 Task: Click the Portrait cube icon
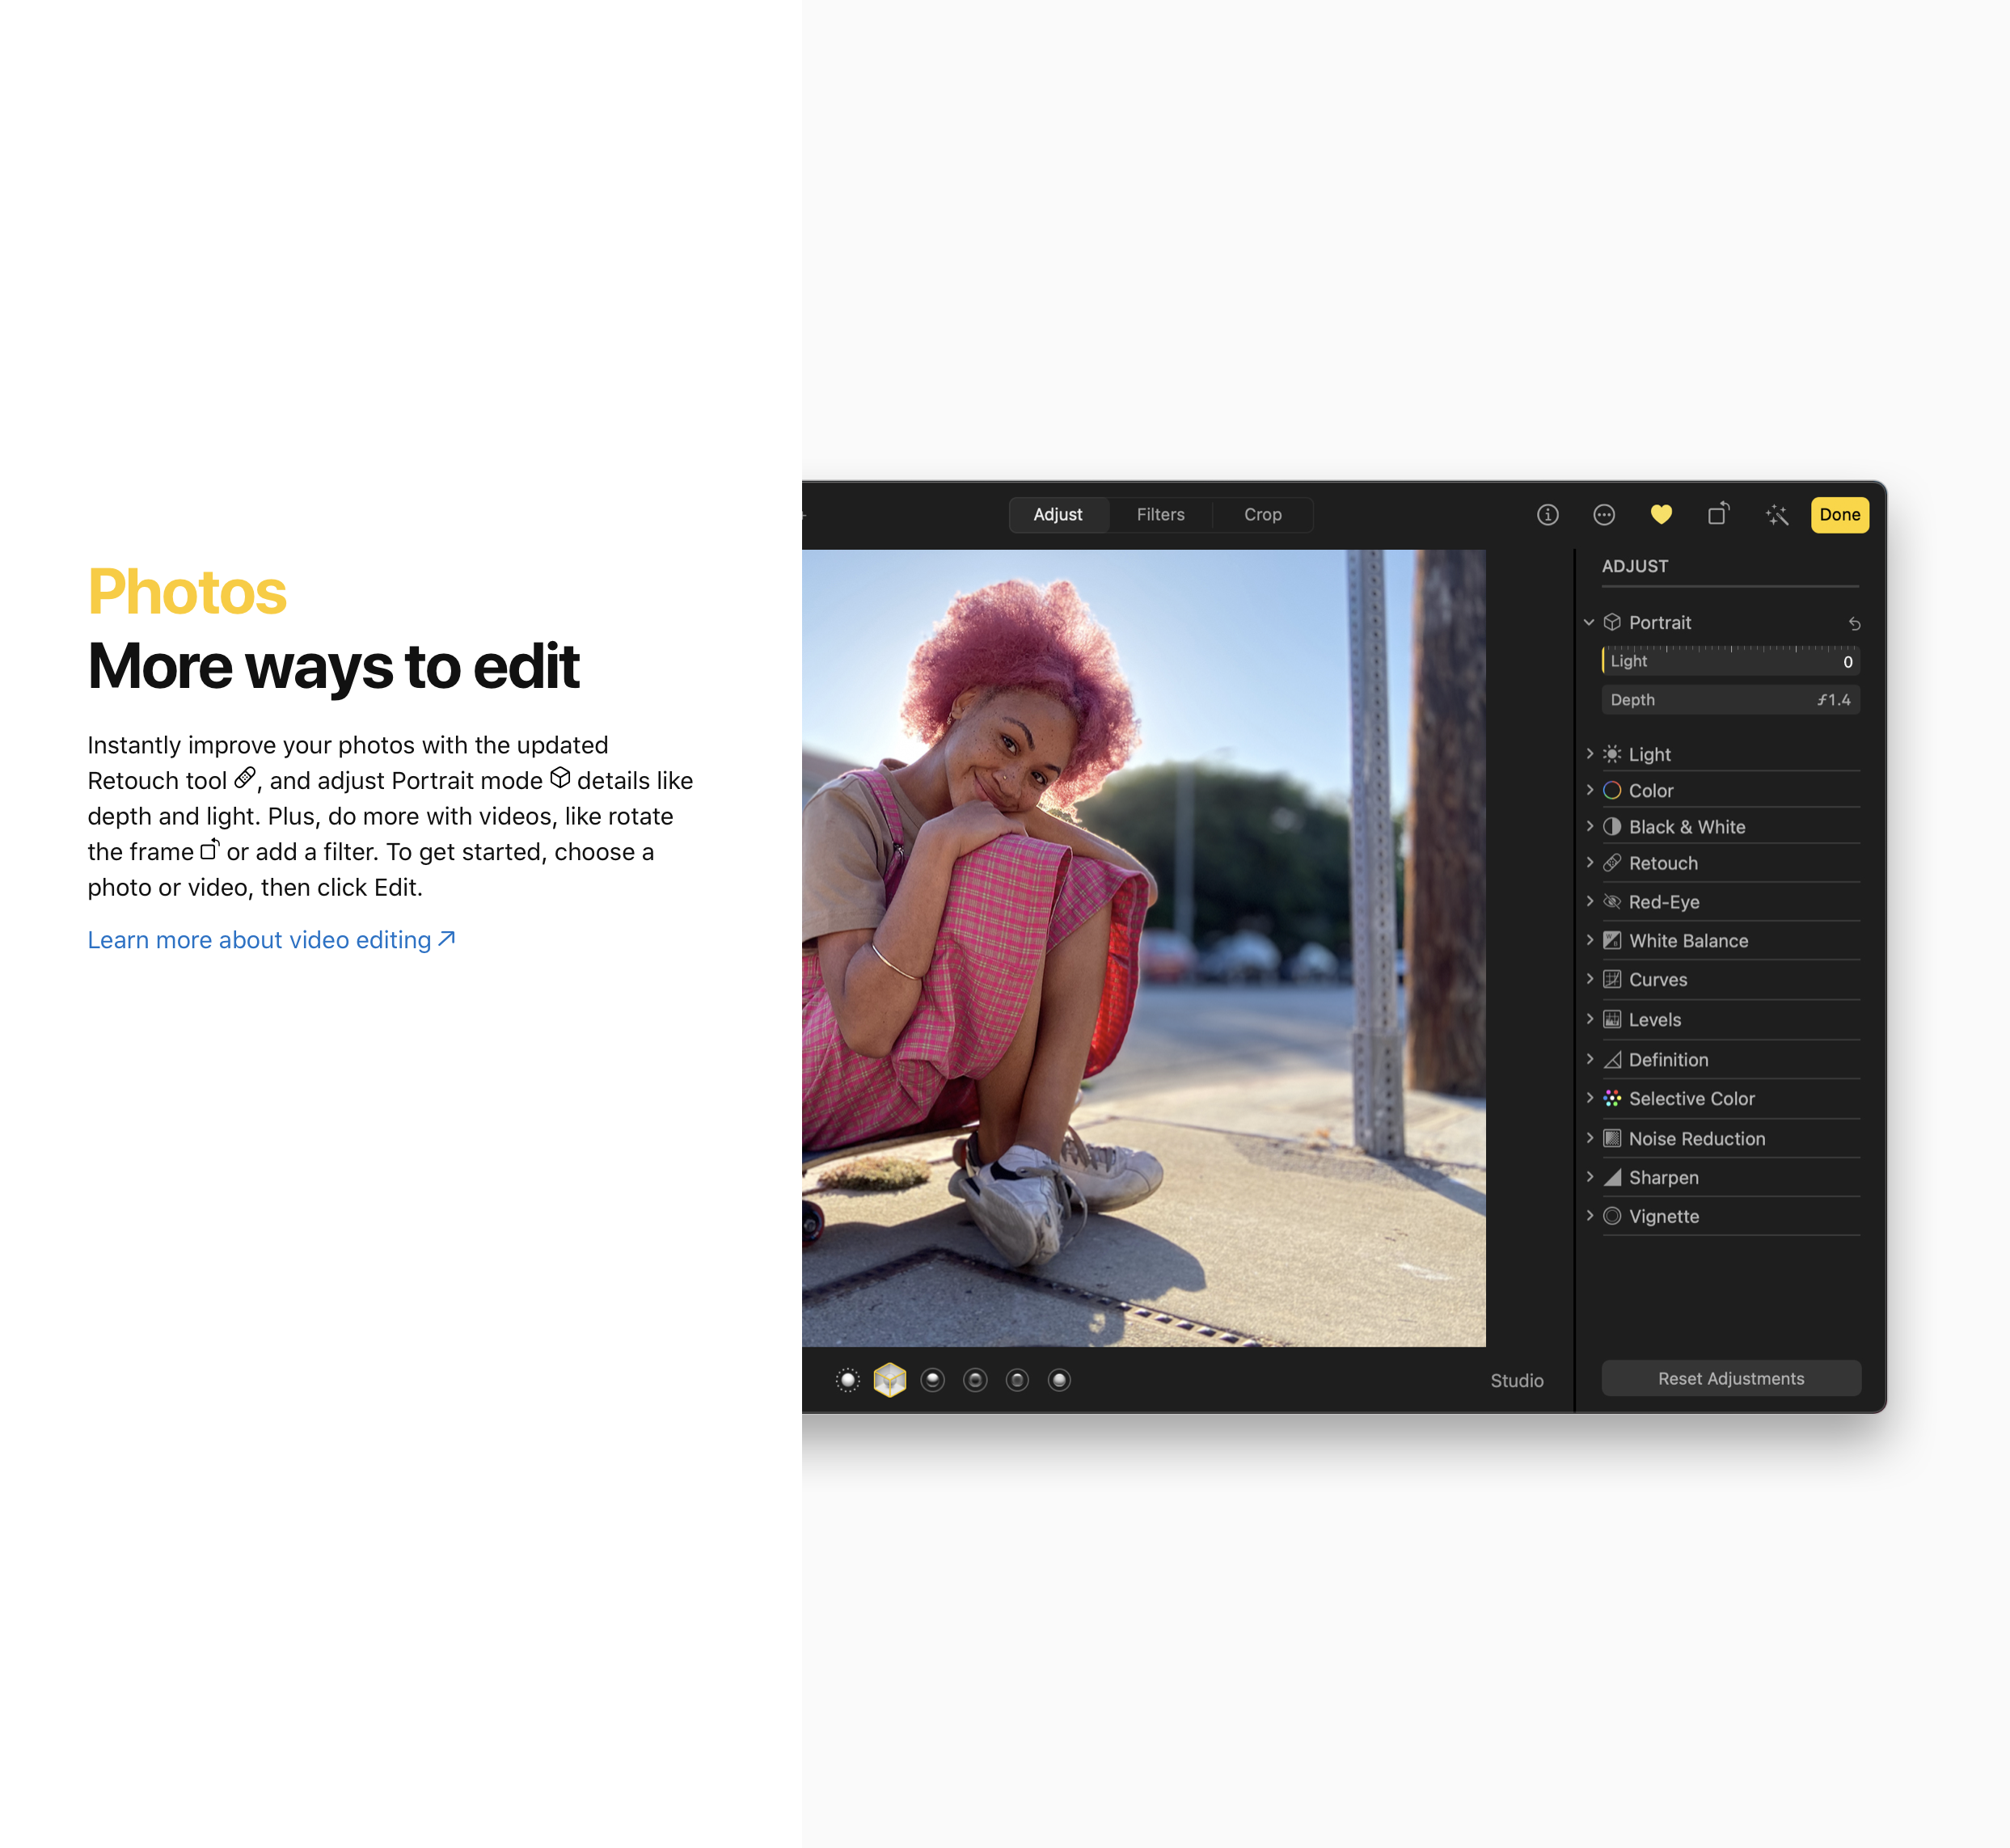pyautogui.click(x=1612, y=622)
